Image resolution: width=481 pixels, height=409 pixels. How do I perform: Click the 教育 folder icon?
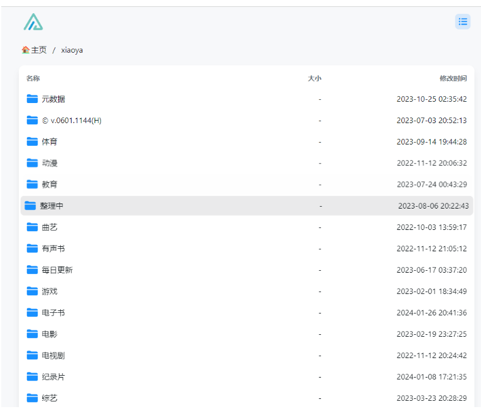click(x=33, y=184)
